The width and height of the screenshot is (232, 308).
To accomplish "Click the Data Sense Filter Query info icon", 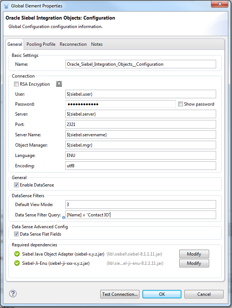I will pyautogui.click(x=63, y=218).
